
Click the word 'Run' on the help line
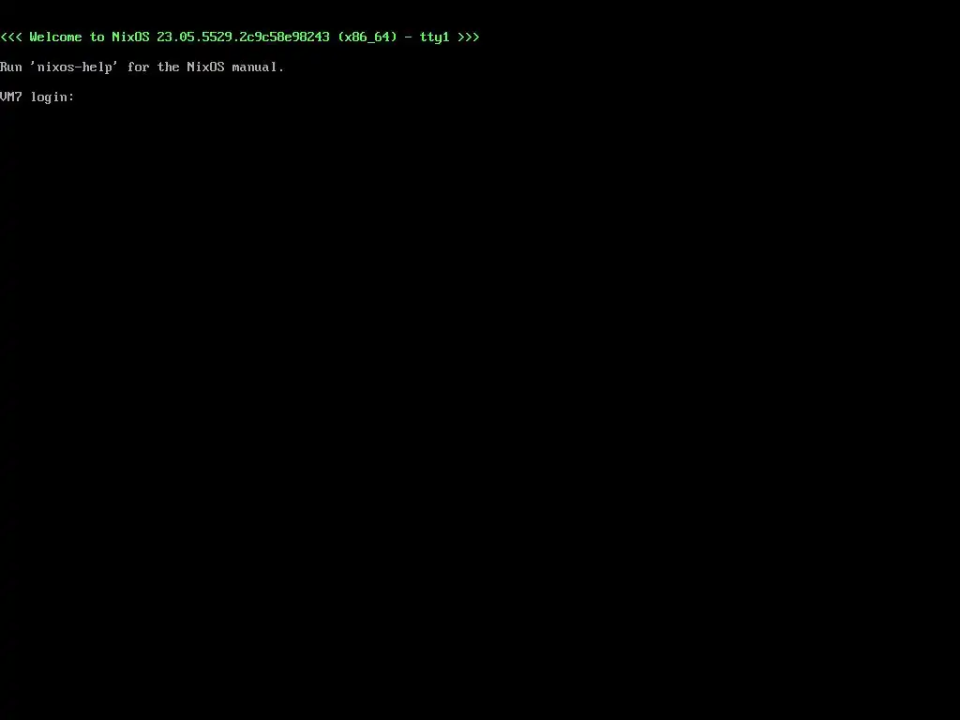(x=11, y=67)
